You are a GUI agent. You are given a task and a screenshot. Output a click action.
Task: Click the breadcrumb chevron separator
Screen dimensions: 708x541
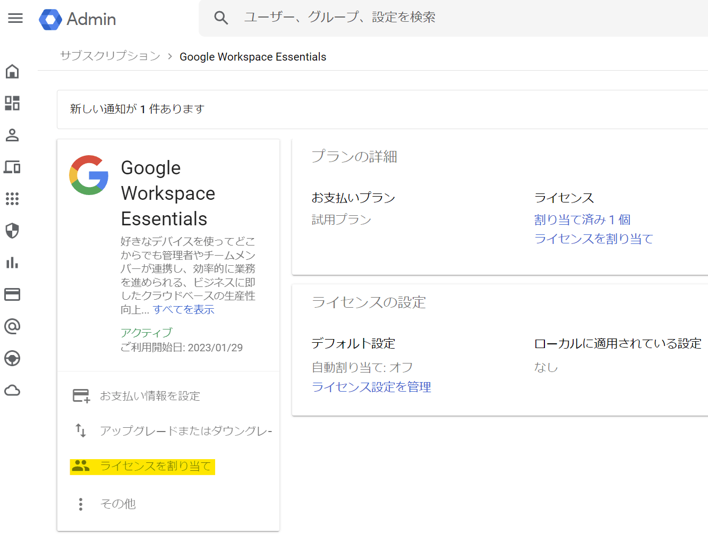[x=170, y=56]
